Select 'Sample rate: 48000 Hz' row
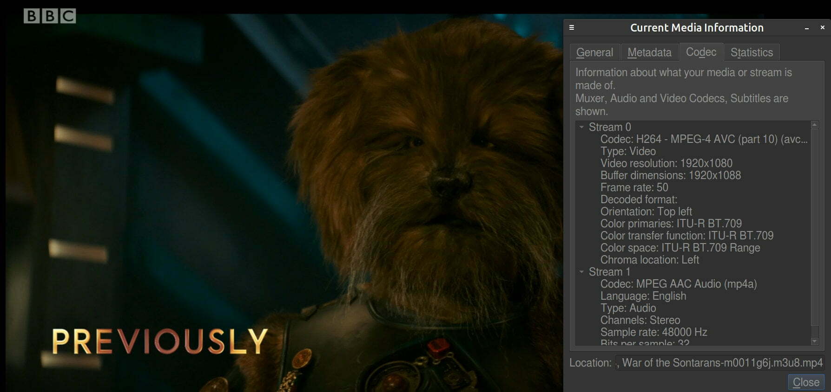Image resolution: width=831 pixels, height=392 pixels. coord(693,332)
